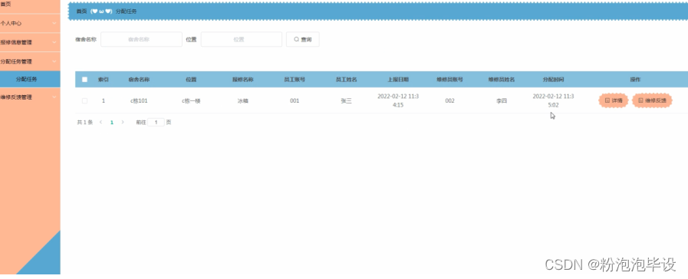Select the 分配任务 submenu item

pyautogui.click(x=30, y=79)
